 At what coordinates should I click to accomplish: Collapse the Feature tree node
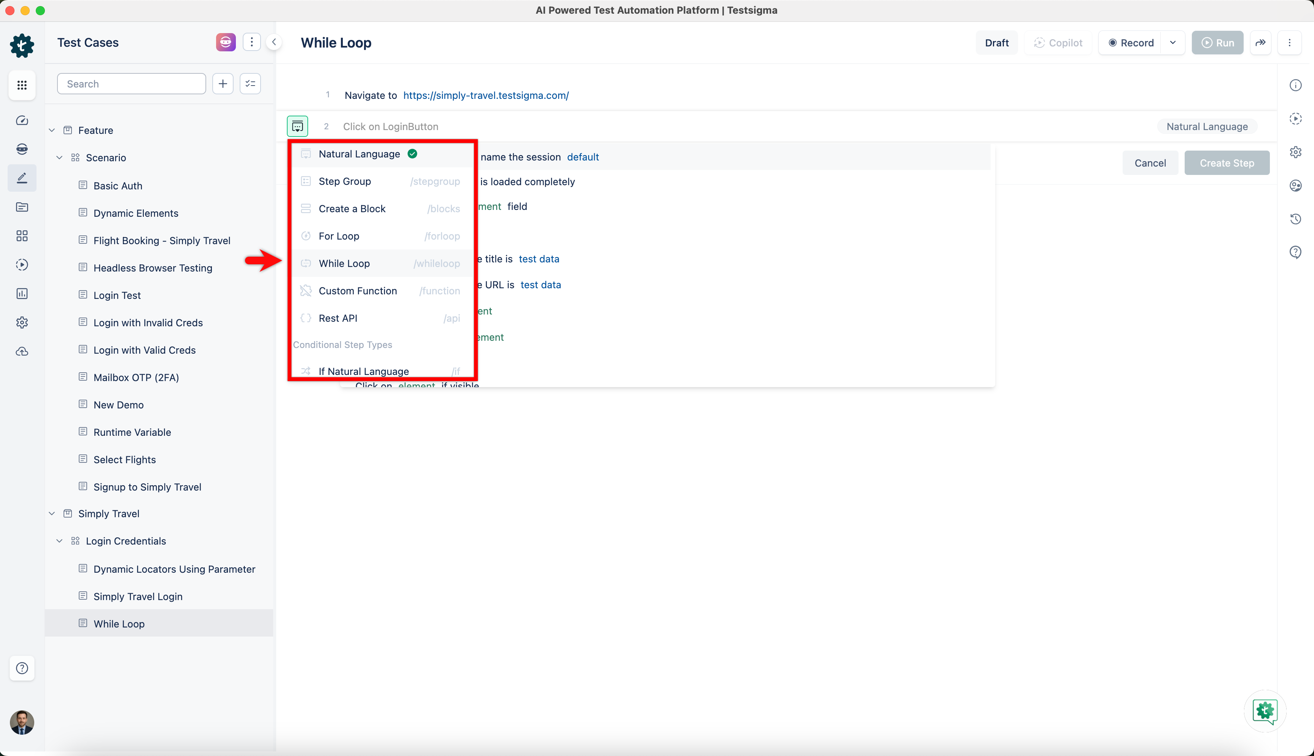(52, 130)
